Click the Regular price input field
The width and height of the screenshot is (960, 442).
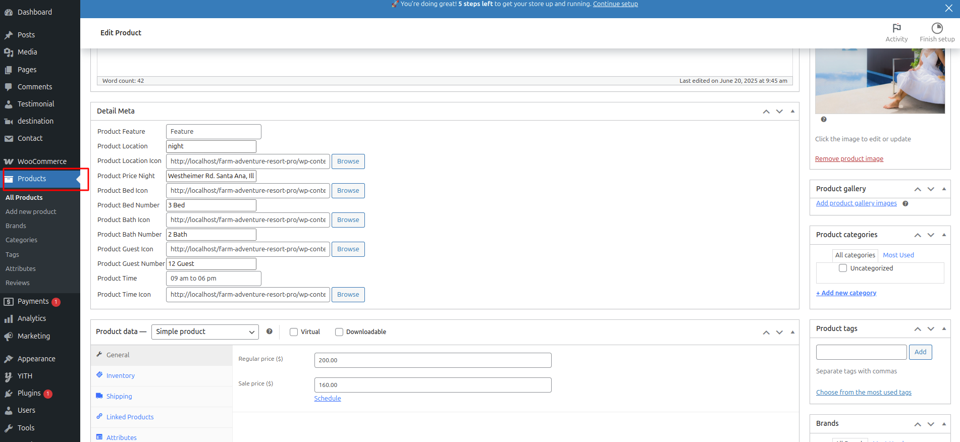[x=433, y=360]
